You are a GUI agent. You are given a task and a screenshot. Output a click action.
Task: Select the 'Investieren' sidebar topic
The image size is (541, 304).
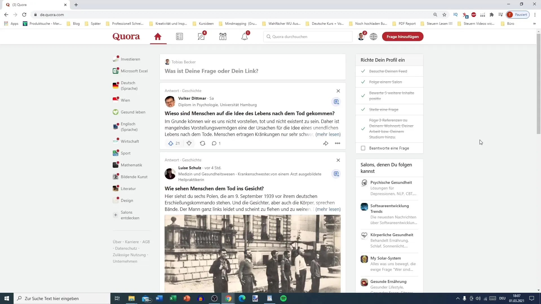130,59
